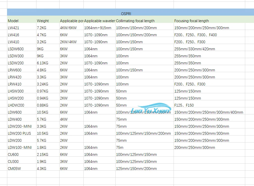Select the F200、F250、F300、F400 cell
254x186 pixels.
(x=209, y=33)
